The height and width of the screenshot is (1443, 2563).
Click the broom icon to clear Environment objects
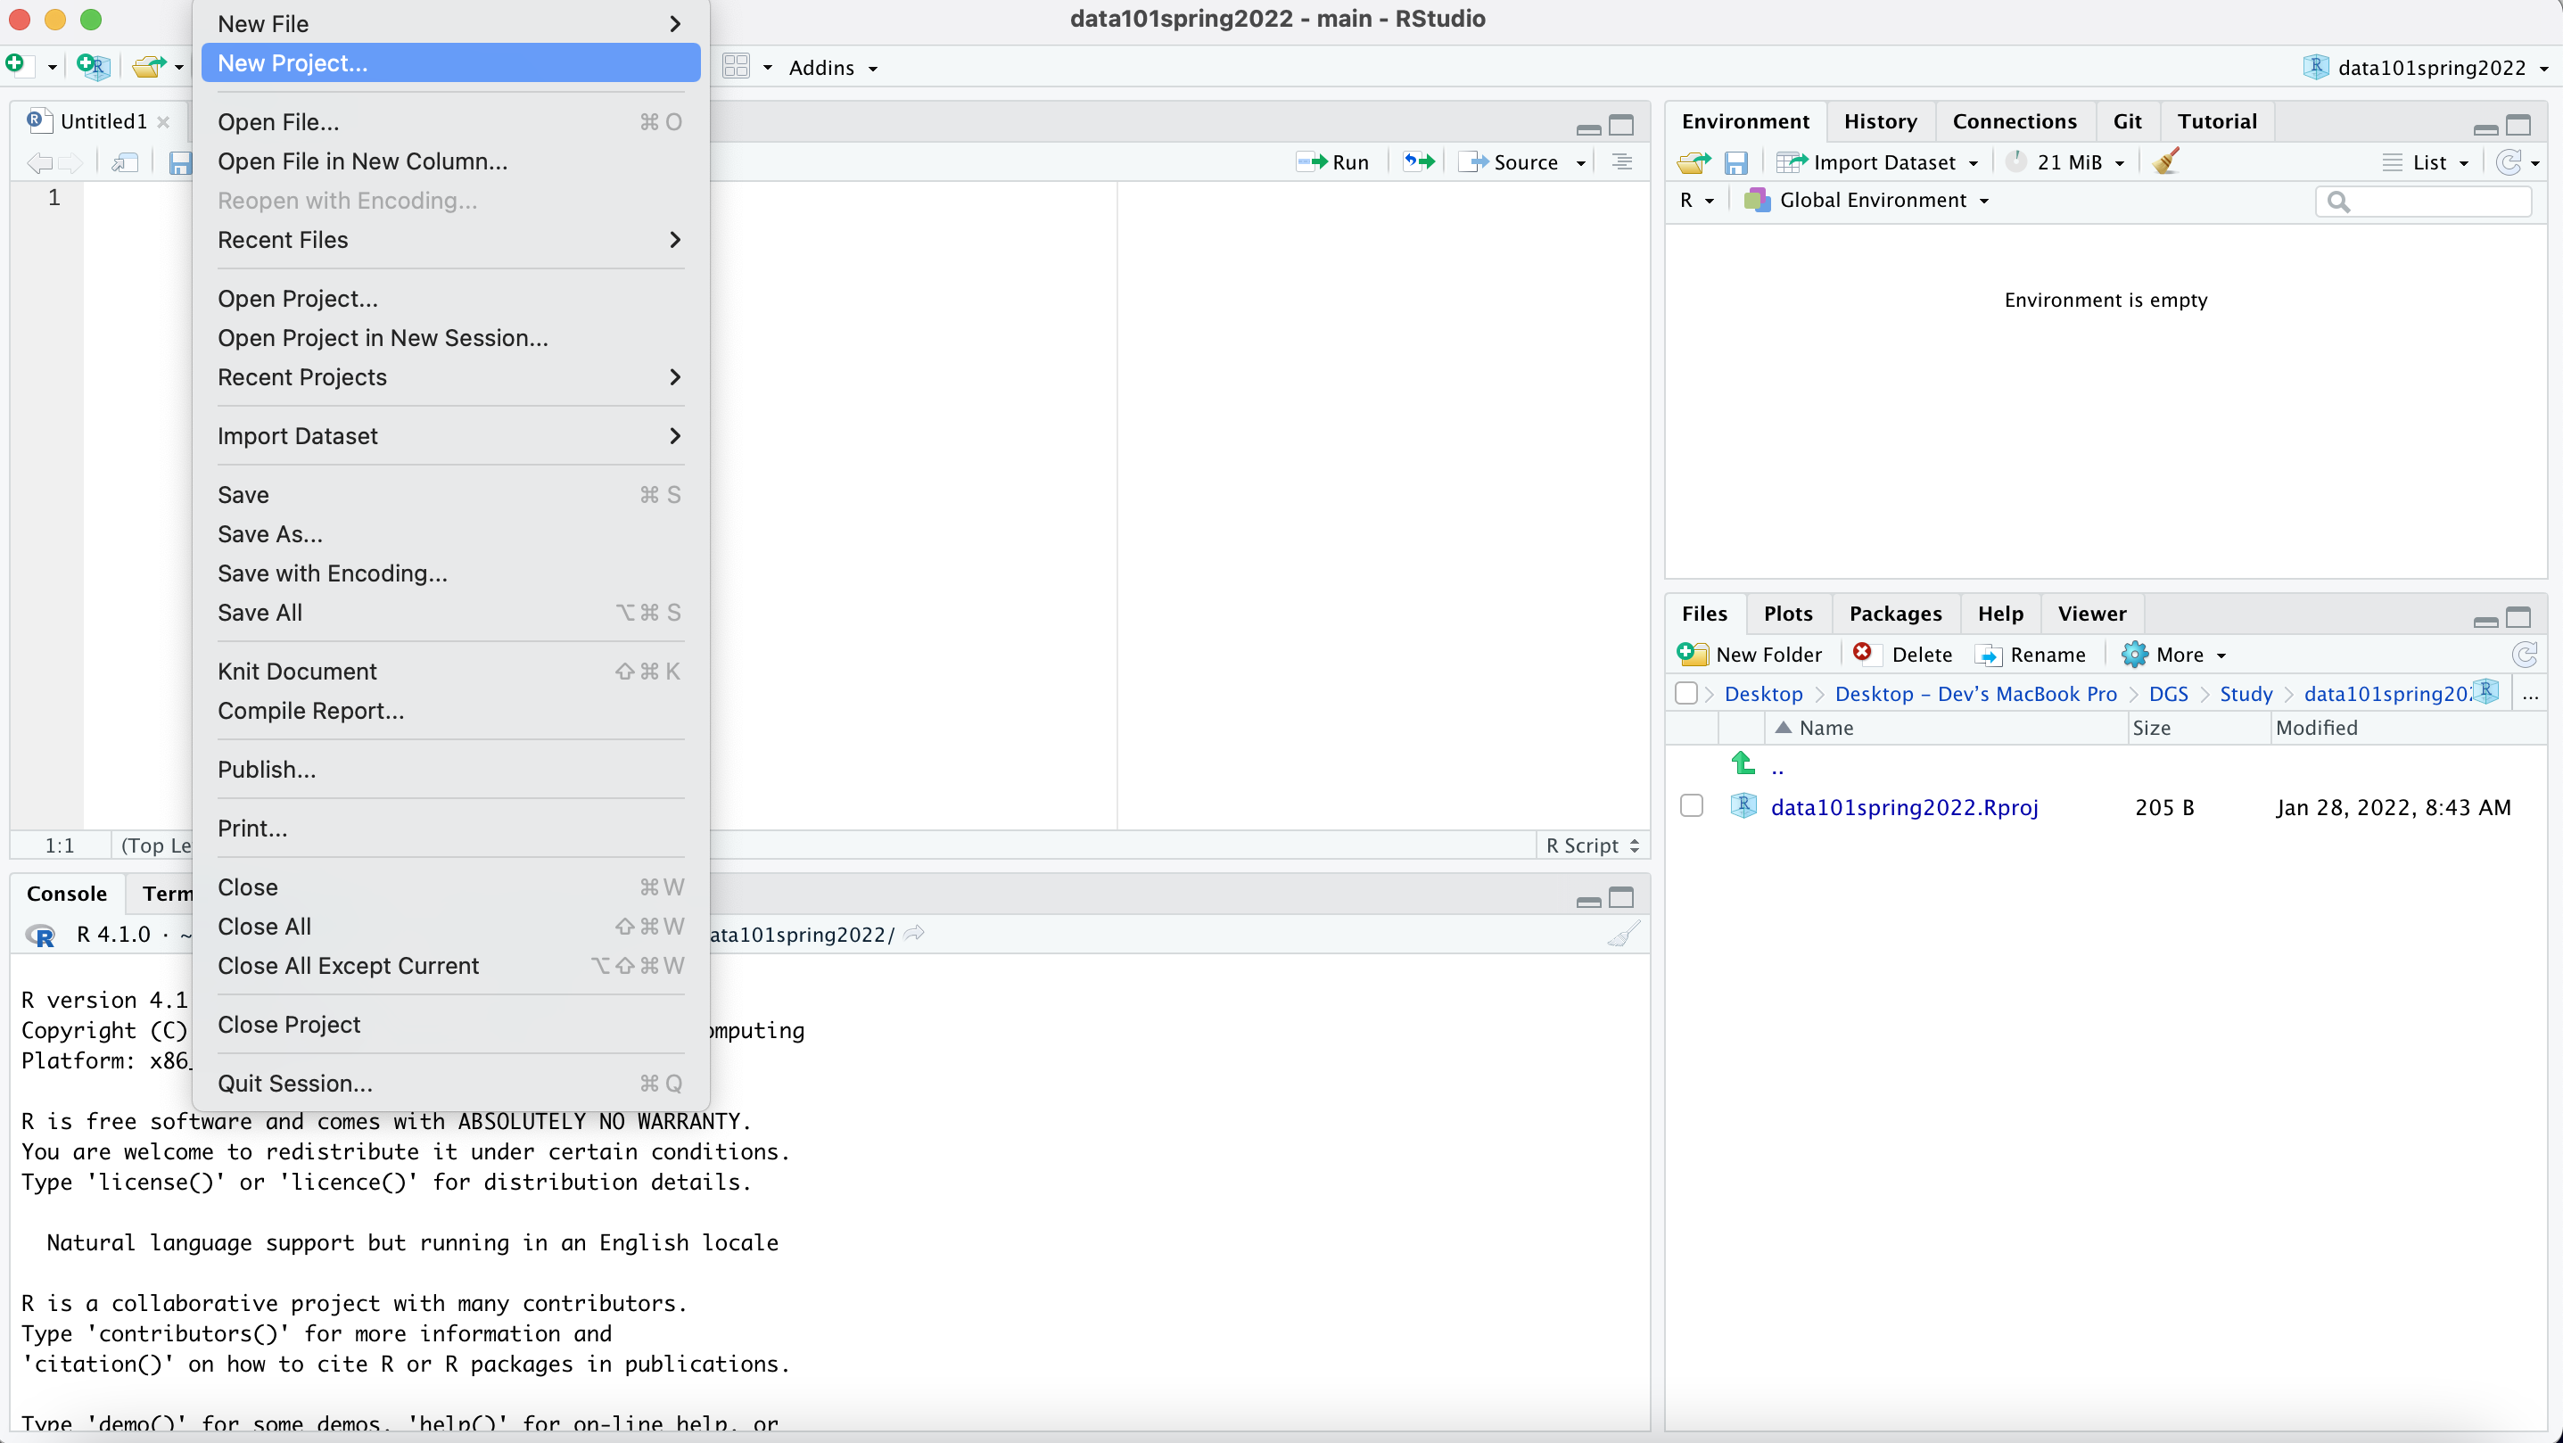tap(2165, 161)
